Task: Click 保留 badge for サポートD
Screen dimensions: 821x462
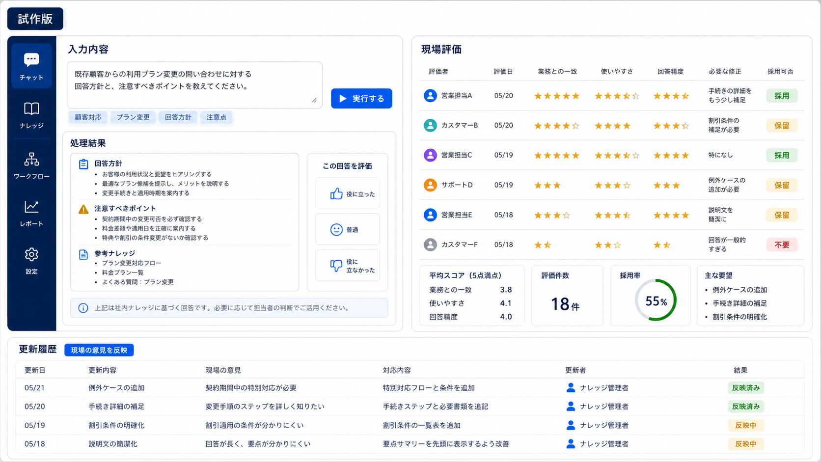Action: (x=782, y=185)
